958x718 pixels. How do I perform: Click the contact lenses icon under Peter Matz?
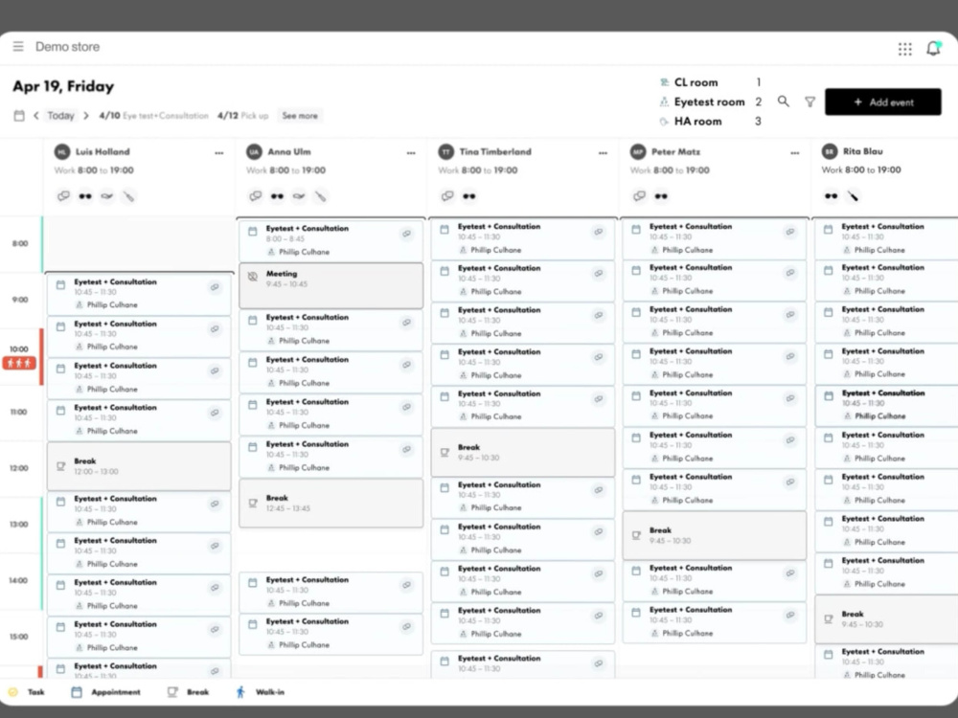click(x=639, y=196)
